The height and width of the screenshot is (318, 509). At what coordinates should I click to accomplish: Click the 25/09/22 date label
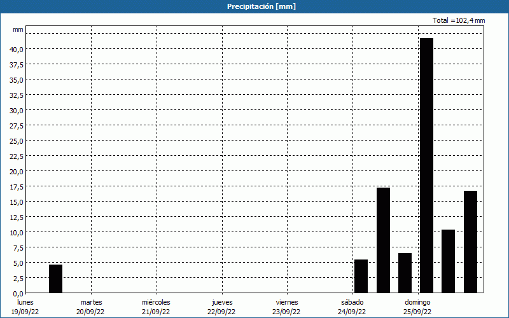(x=417, y=312)
